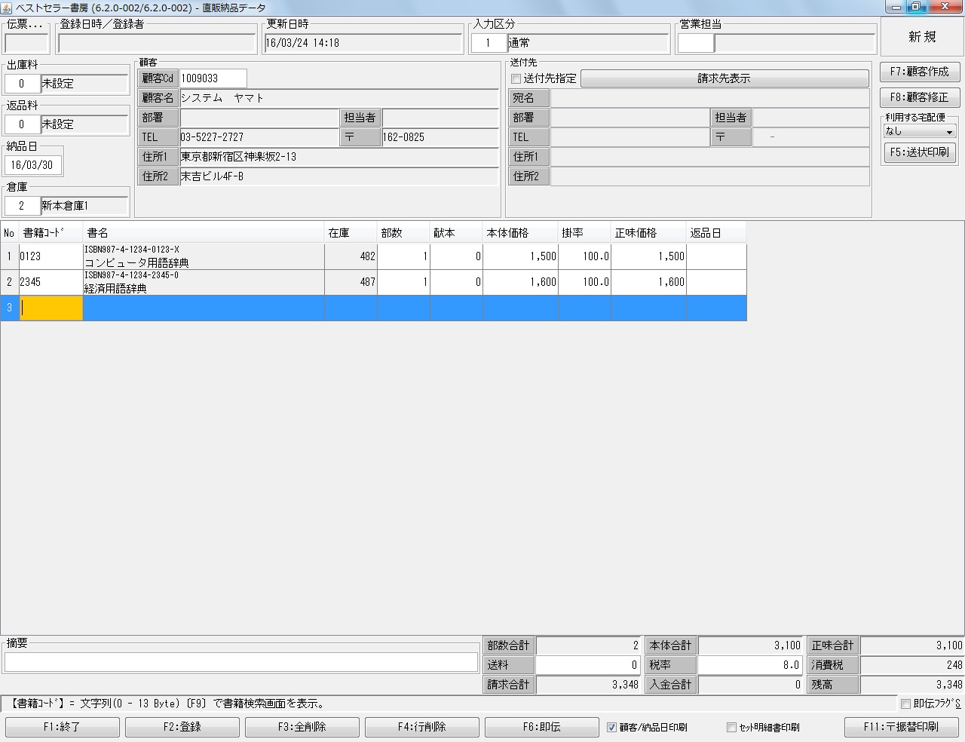Click the application icon in the title bar
The width and height of the screenshot is (965, 742).
point(8,7)
